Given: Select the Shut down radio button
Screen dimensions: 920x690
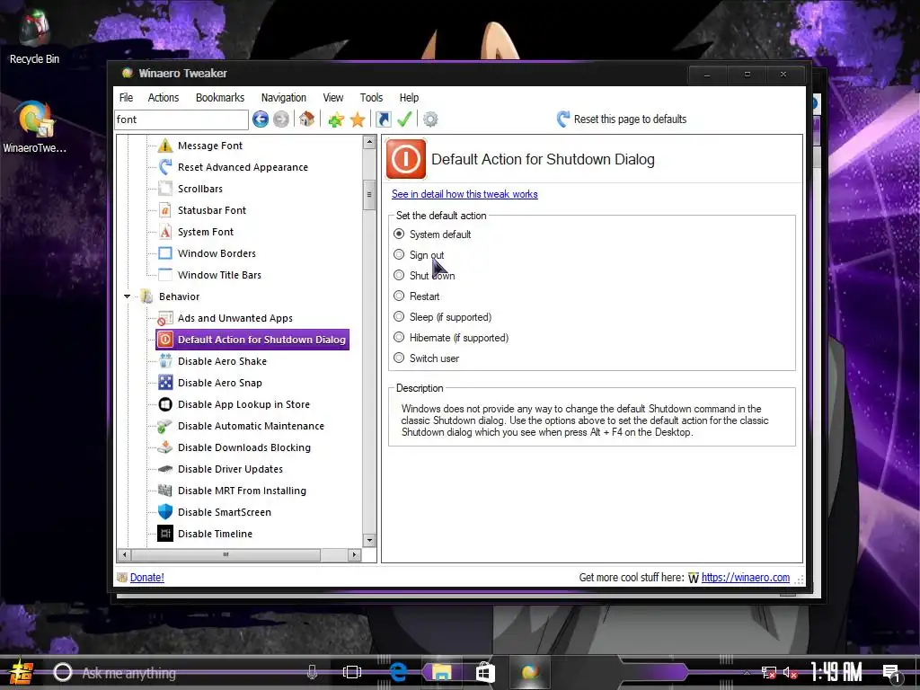Looking at the screenshot, I should (399, 275).
